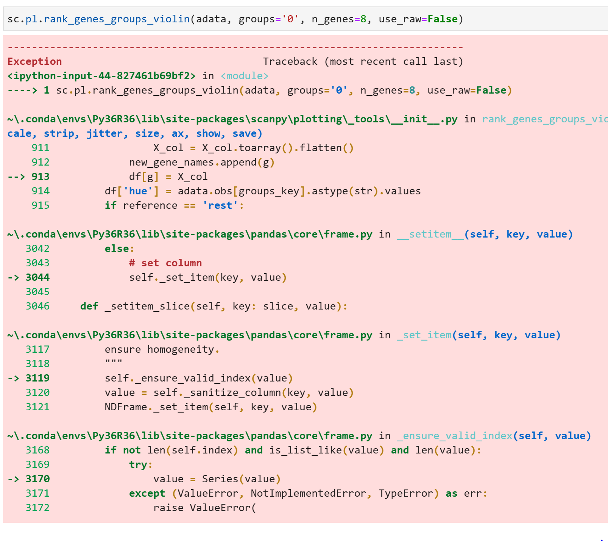Open the __setitem__ link in frame.py header

coord(430,234)
